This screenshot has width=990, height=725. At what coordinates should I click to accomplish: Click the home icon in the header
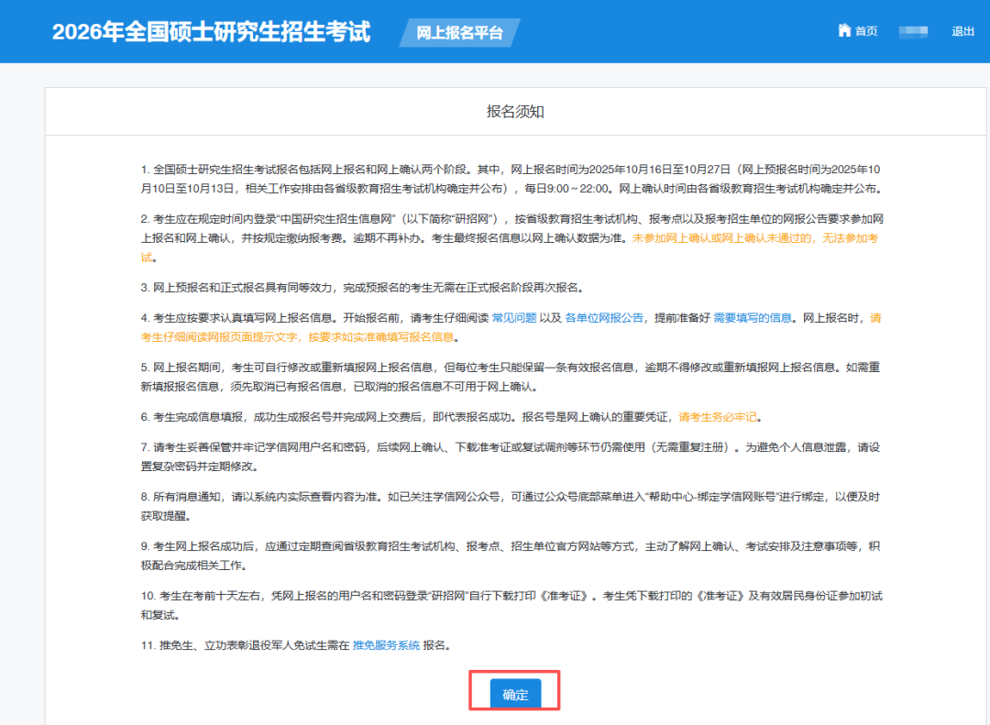tap(844, 30)
